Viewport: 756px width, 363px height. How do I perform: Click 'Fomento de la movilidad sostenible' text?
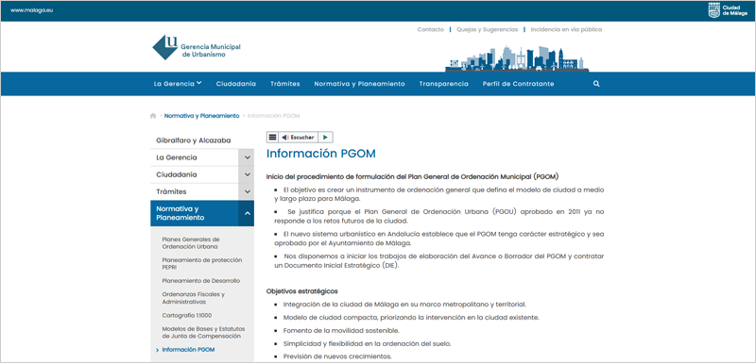pos(341,331)
